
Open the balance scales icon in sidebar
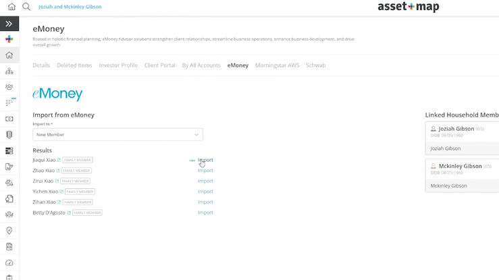click(9, 183)
